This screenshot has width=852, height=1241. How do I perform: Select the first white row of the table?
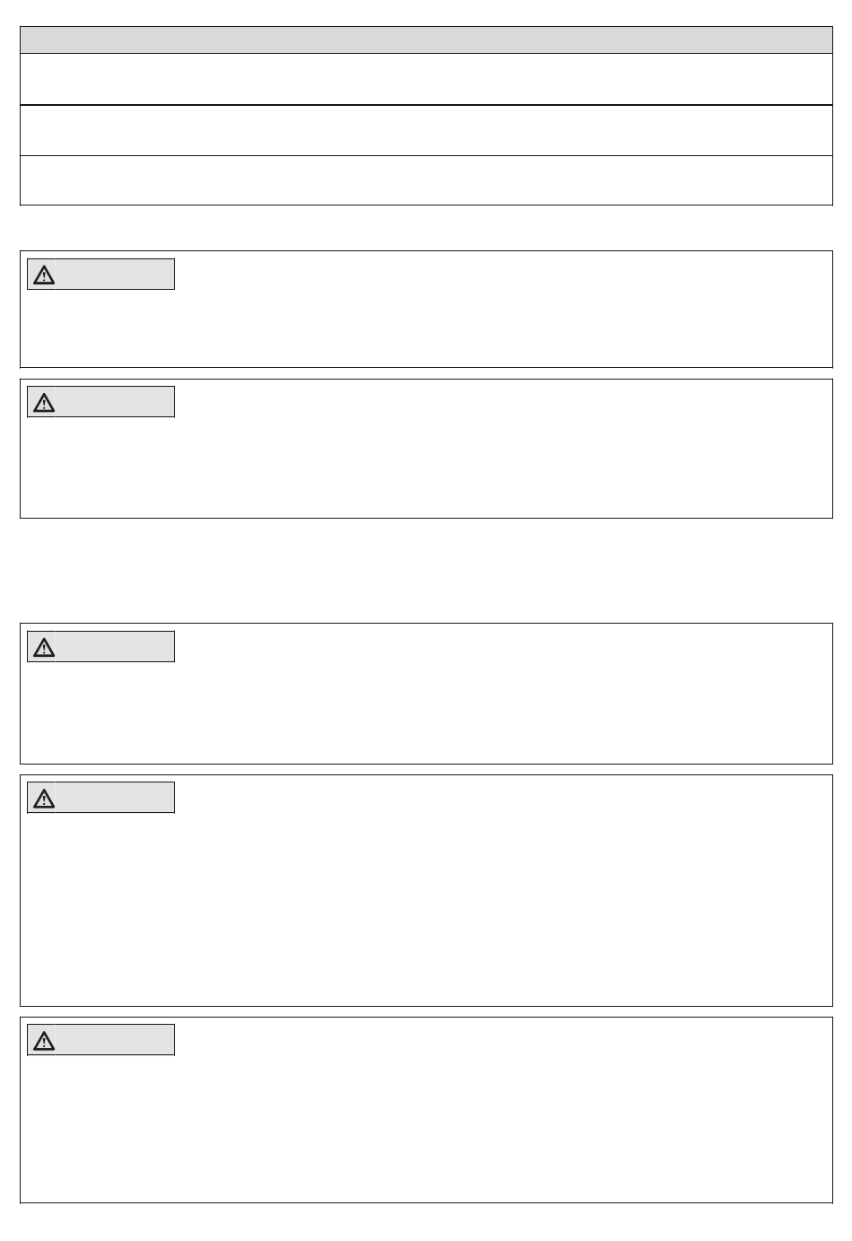click(426, 79)
